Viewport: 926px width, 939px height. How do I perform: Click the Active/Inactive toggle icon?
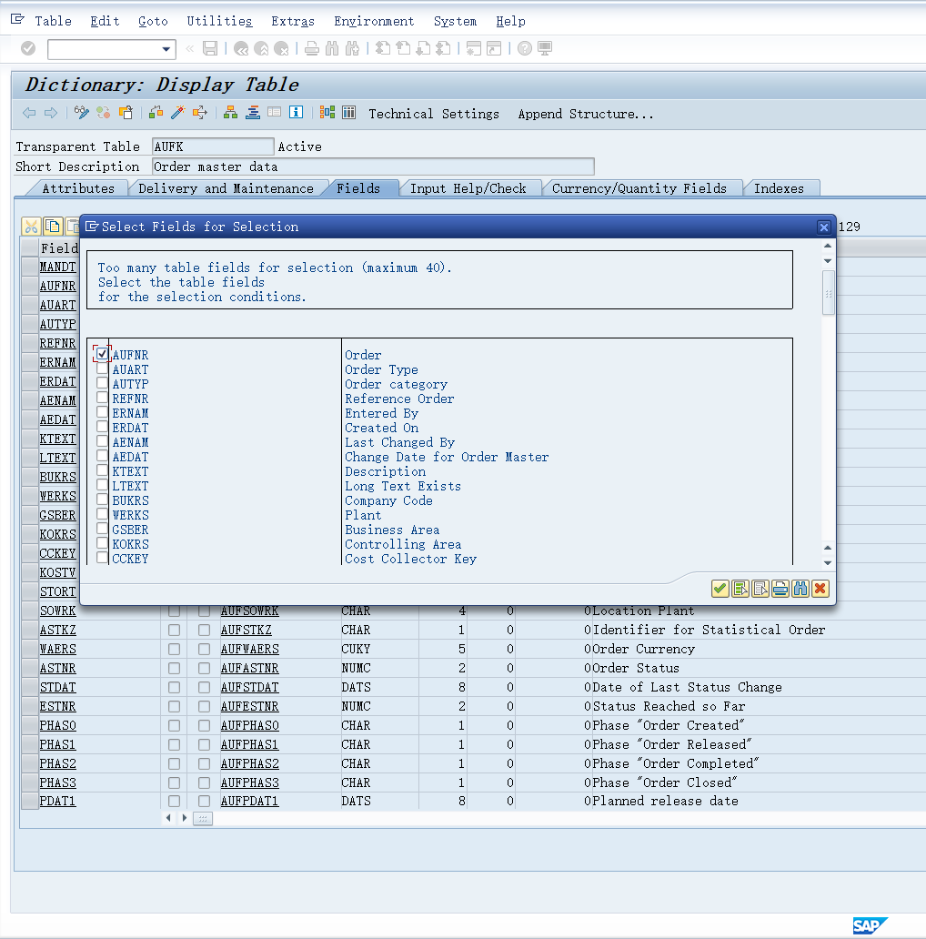(x=103, y=113)
